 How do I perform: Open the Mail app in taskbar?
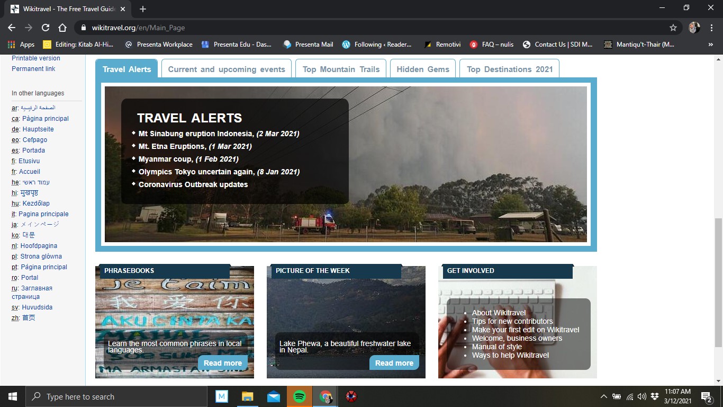click(x=274, y=396)
